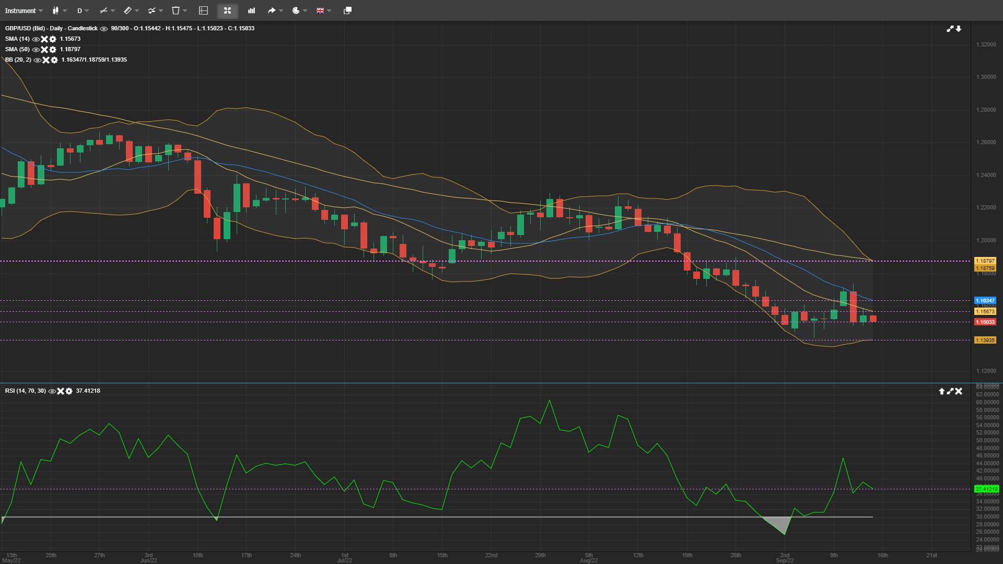
Task: Toggle the volume histogram icon
Action: coord(251,10)
